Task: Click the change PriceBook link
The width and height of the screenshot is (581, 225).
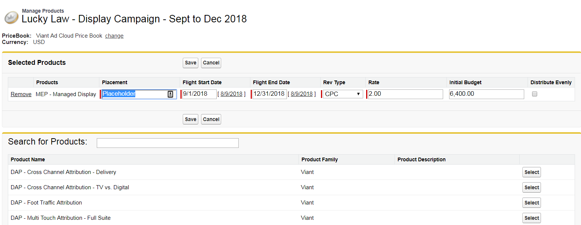Action: (x=114, y=36)
